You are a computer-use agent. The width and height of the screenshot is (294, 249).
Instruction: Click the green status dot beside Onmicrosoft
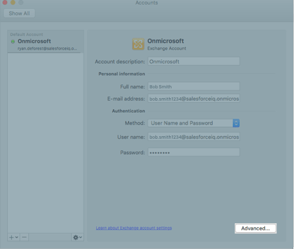coord(13,41)
